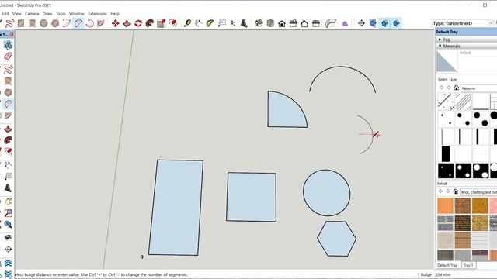Viewport: 497px width, 279px height.
Task: Choose the diagonal lines pattern swatch
Action: [463, 102]
